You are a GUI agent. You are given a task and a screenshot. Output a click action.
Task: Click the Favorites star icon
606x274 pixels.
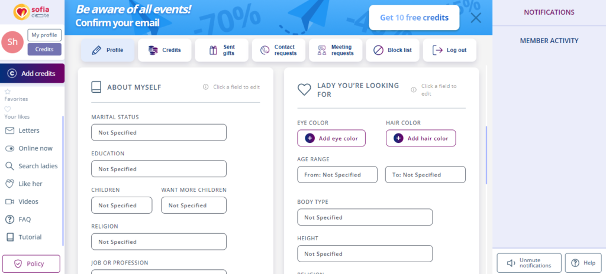[8, 92]
